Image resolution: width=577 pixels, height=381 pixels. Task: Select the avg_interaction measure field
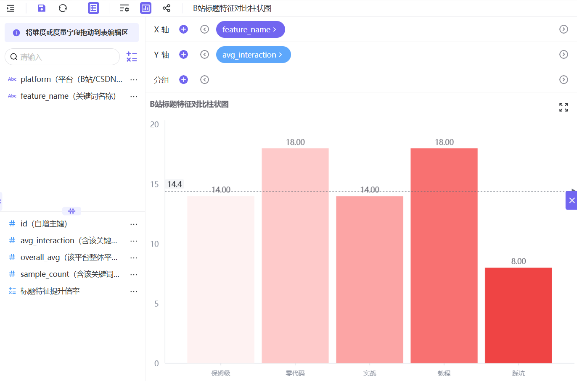coord(69,241)
